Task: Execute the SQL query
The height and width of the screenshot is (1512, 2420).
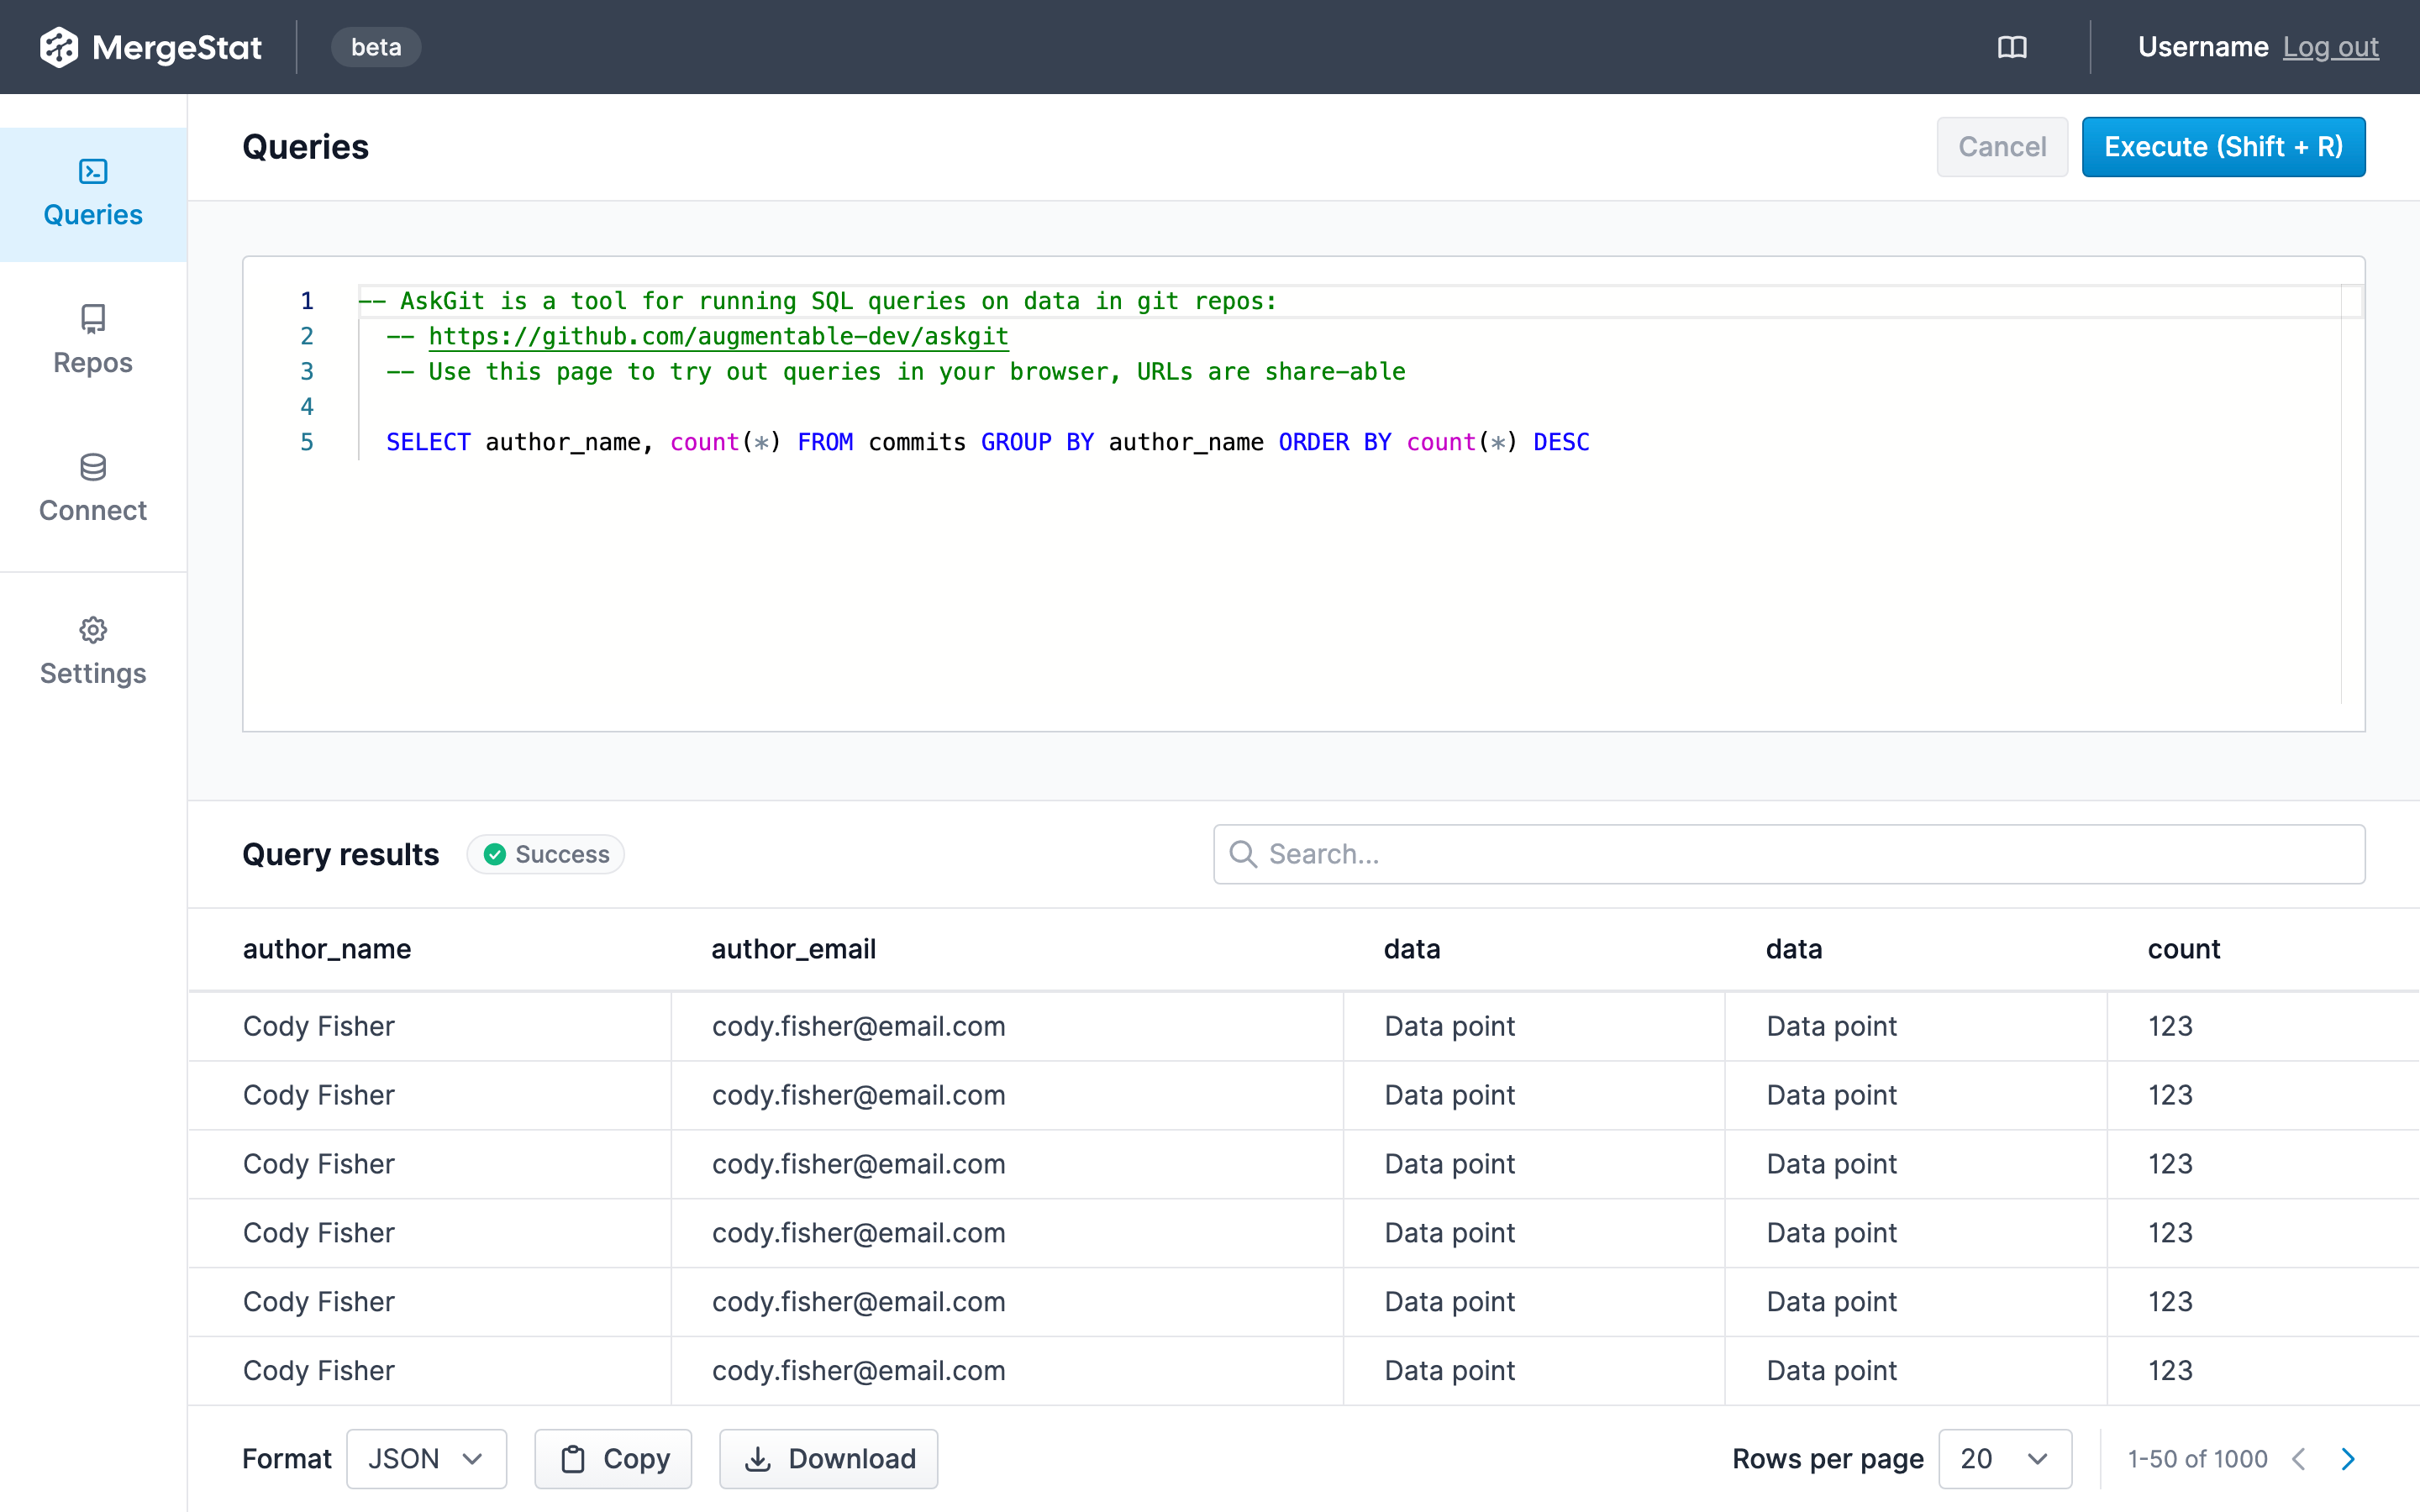Action: point(2223,146)
